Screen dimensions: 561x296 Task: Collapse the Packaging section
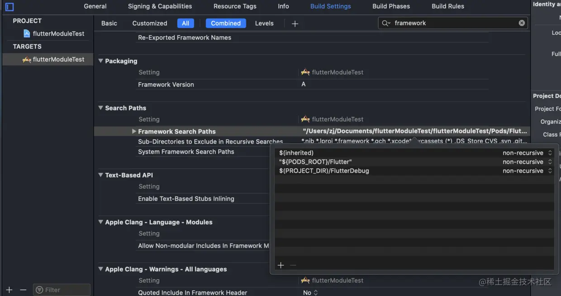(x=101, y=61)
